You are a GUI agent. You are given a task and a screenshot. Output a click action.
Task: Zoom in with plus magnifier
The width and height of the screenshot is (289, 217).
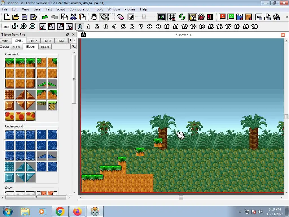[23, 27]
